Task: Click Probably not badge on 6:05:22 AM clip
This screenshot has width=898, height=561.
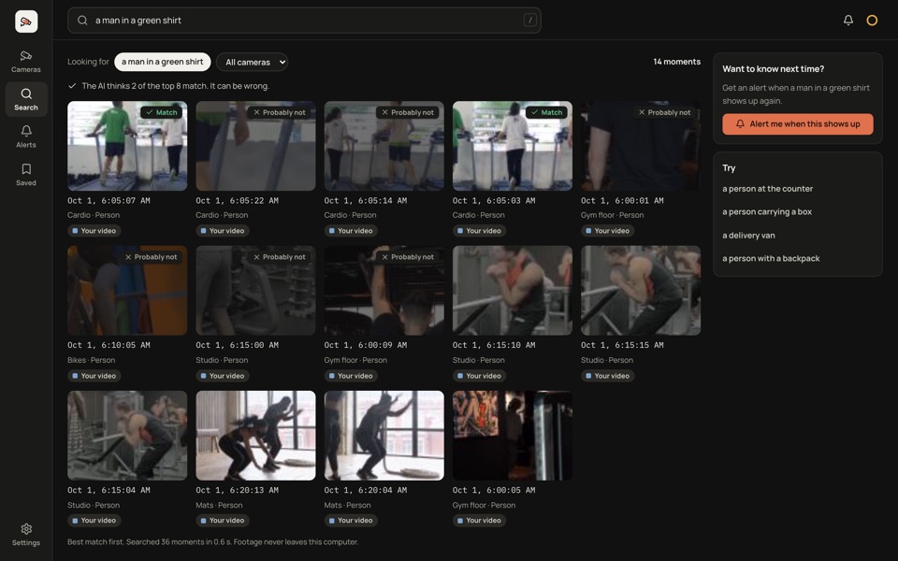Action: (x=280, y=112)
